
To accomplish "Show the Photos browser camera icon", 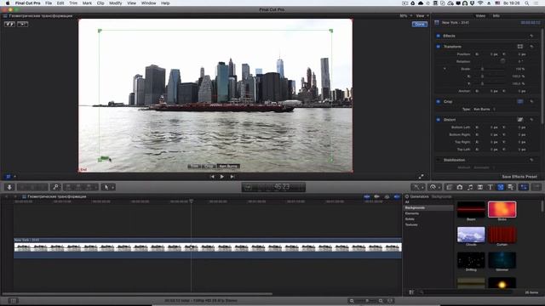I will coord(460,187).
